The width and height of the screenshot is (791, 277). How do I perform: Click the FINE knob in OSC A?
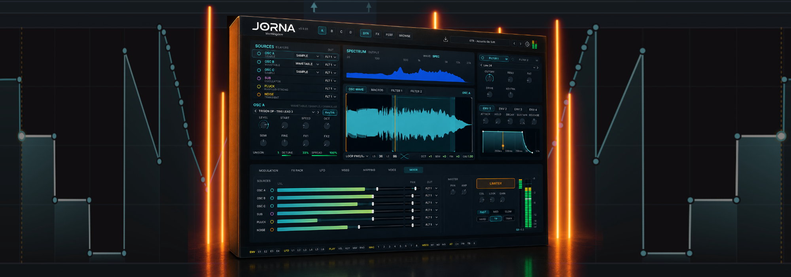click(284, 143)
